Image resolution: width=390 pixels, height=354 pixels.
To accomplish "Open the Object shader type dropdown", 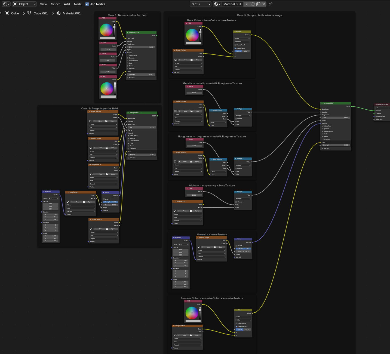I will point(24,4).
